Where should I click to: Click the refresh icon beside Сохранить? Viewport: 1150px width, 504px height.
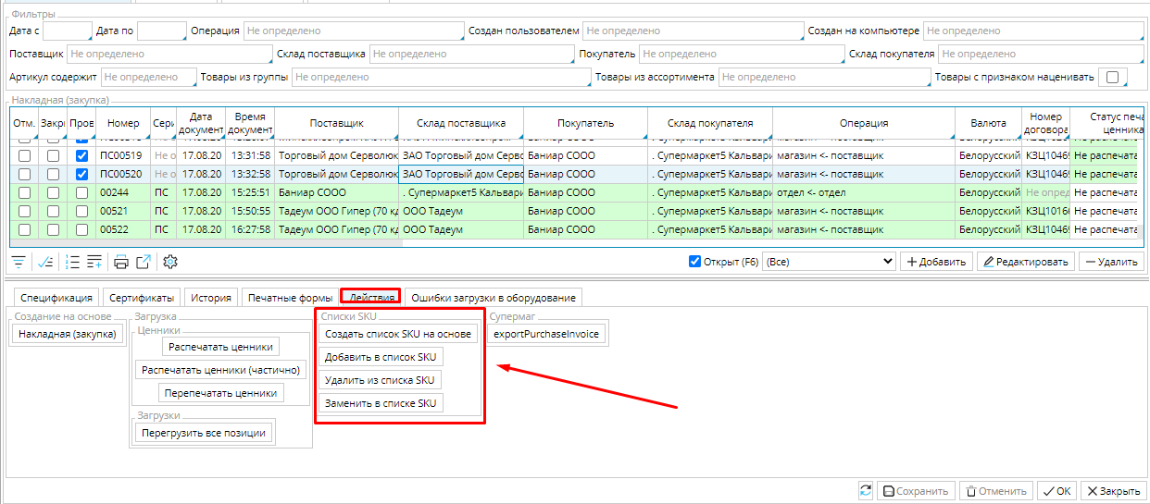click(x=866, y=491)
